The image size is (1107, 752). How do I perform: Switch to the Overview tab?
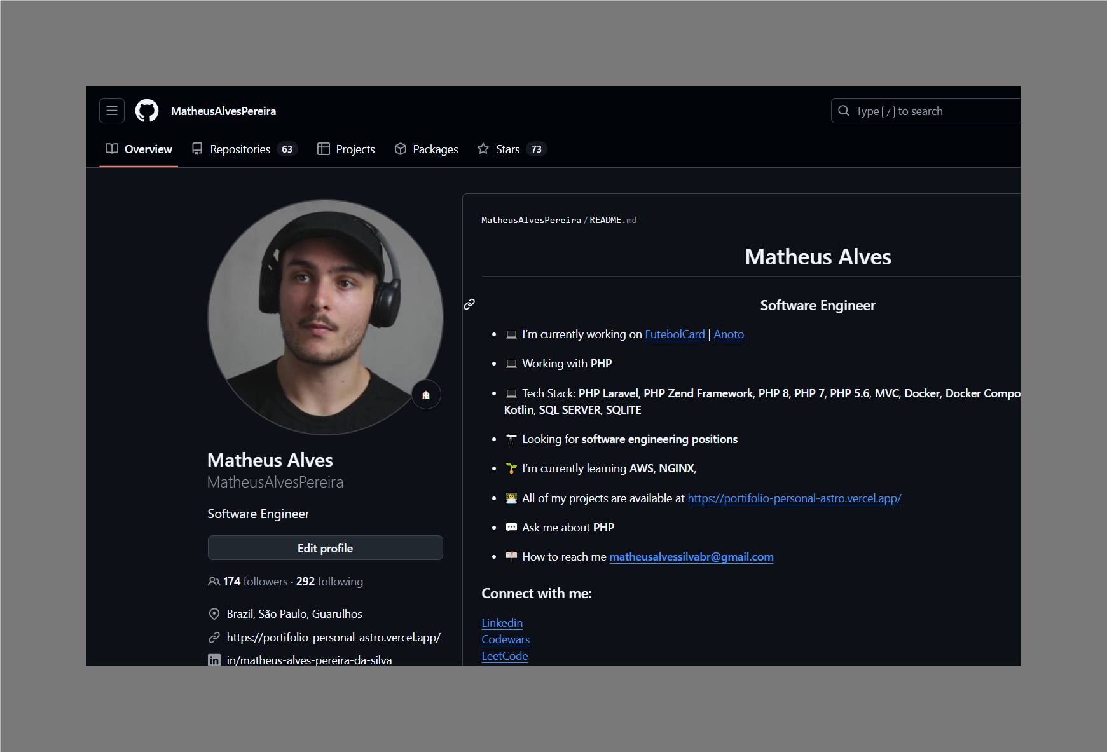tap(139, 149)
